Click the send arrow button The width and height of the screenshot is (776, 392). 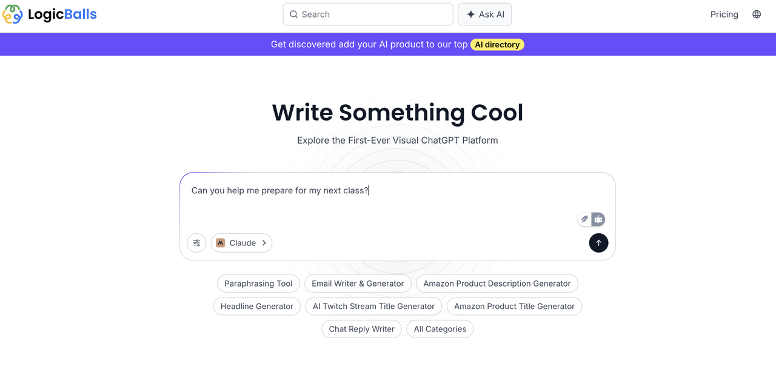598,243
